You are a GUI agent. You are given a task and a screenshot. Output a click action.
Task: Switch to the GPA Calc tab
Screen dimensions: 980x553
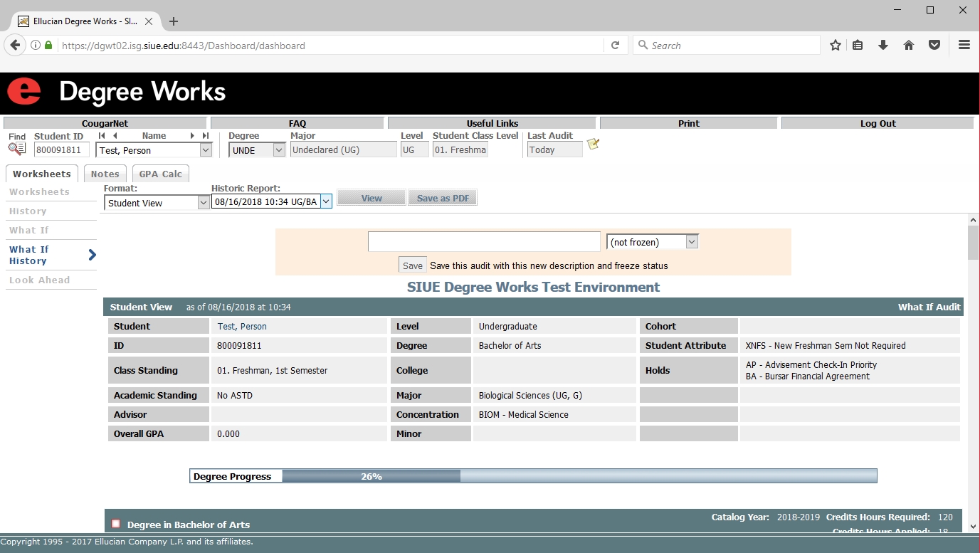tap(160, 174)
